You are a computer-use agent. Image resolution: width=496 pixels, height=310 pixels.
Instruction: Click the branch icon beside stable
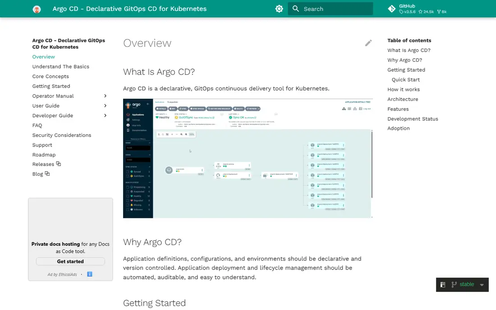454,285
